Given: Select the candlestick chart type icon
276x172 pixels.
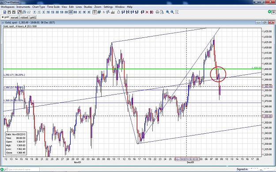Looking at the screenshot, I should pyautogui.click(x=20, y=12).
